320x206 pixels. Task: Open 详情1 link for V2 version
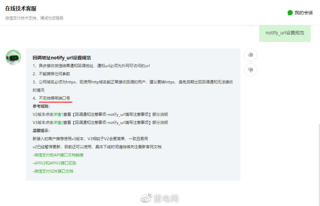click(58, 114)
